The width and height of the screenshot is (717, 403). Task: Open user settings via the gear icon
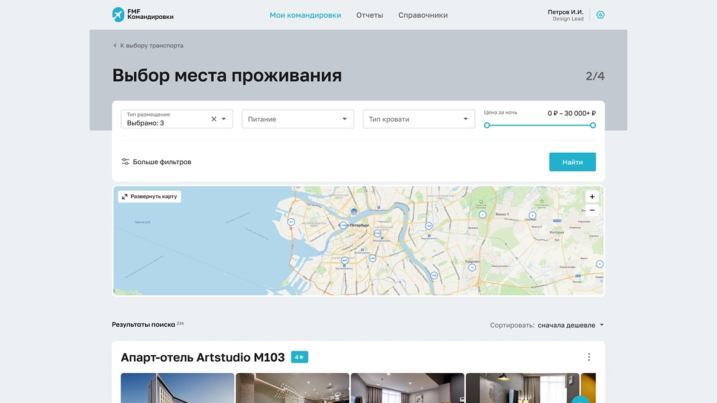pyautogui.click(x=600, y=15)
